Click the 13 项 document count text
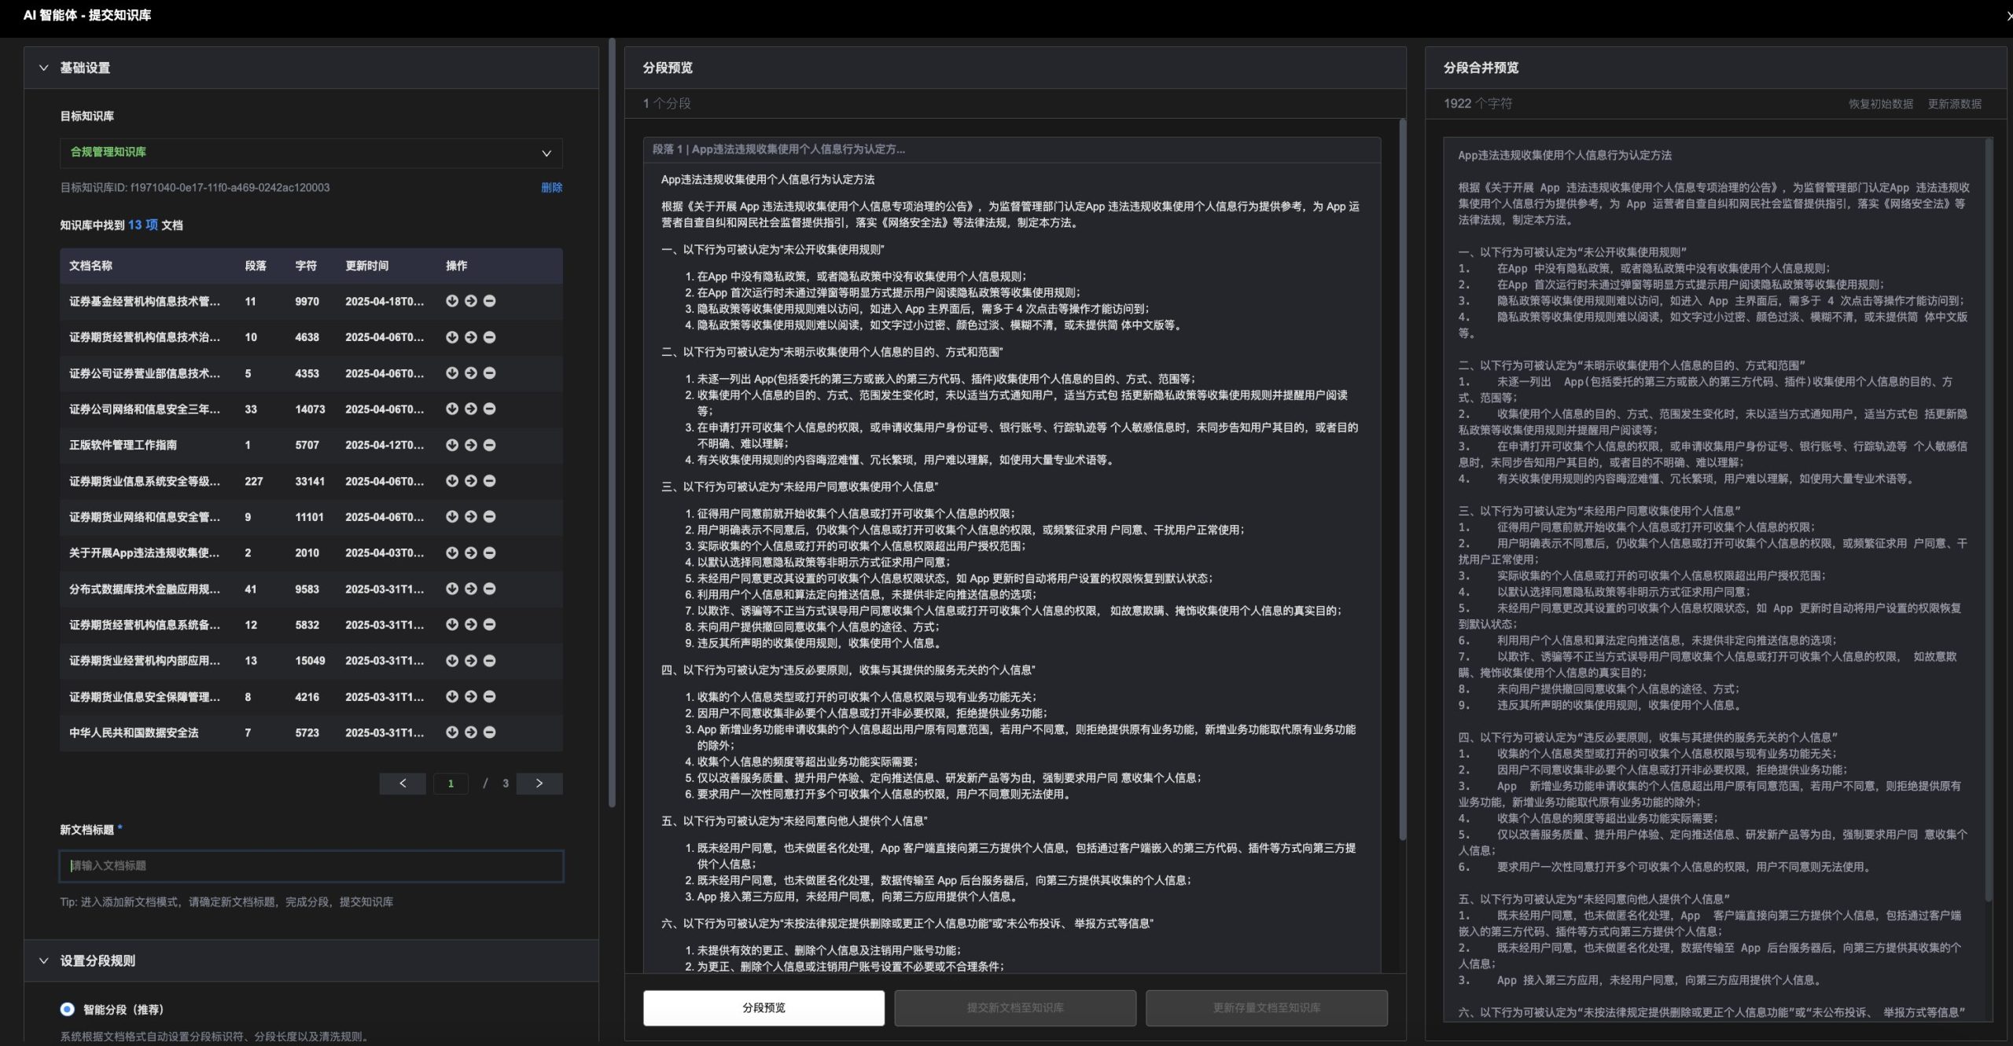Screen dimensions: 2013x1046 pyautogui.click(x=143, y=225)
